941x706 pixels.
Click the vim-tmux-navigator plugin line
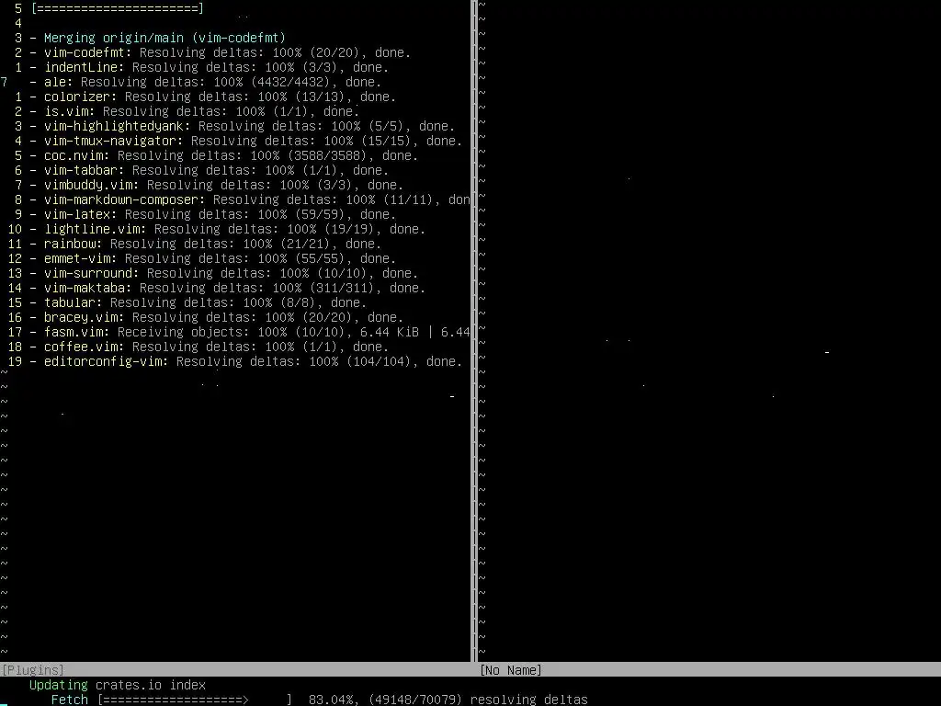click(x=246, y=141)
